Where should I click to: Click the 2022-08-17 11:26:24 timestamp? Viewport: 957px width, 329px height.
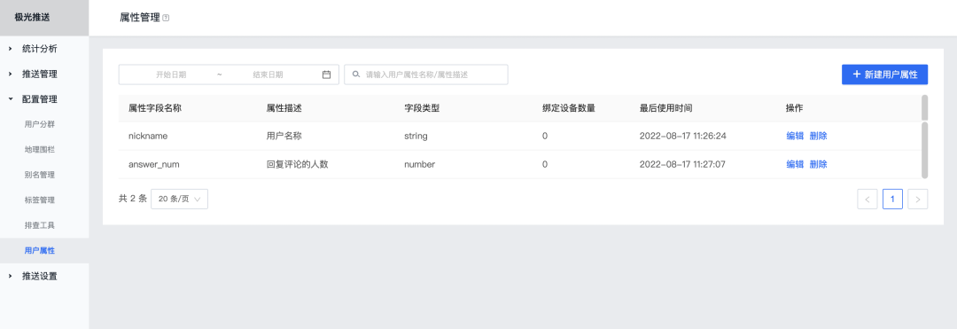(683, 136)
